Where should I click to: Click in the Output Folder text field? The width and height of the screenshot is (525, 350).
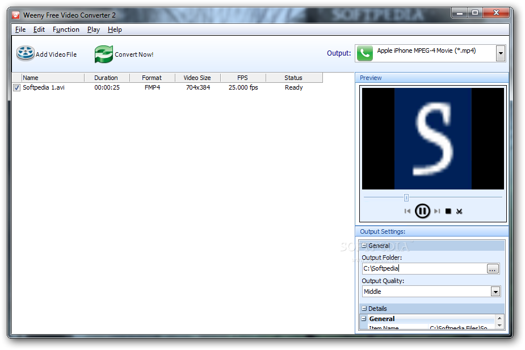click(x=424, y=268)
